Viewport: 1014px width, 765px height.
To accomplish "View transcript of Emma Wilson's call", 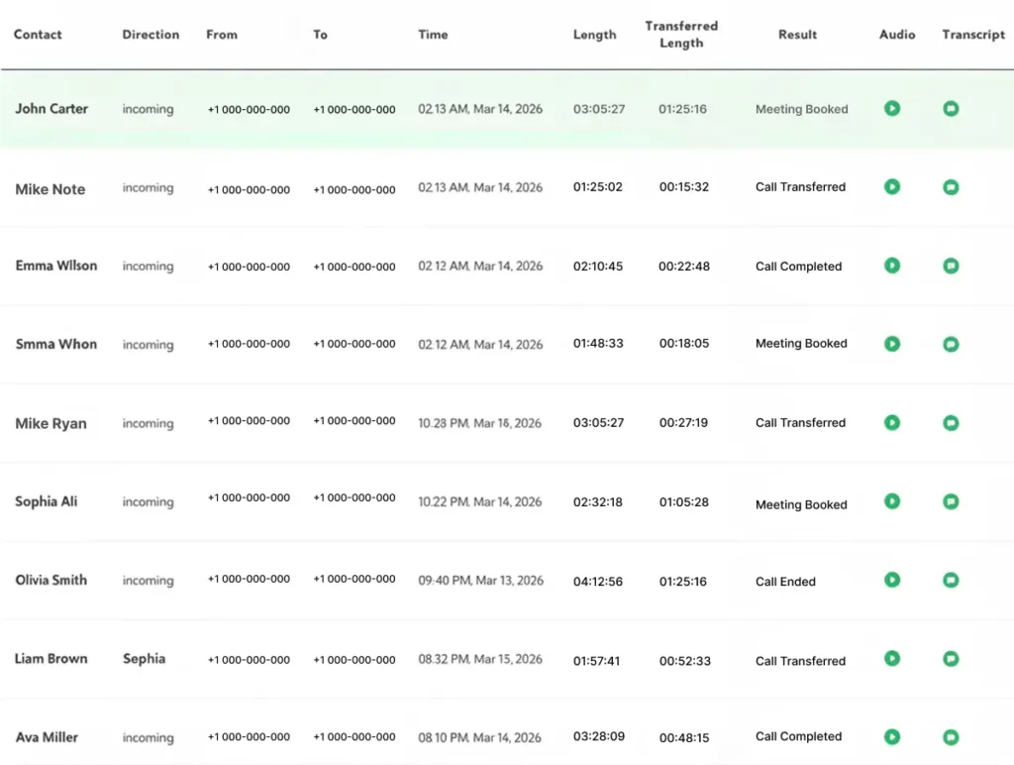I will coord(951,265).
